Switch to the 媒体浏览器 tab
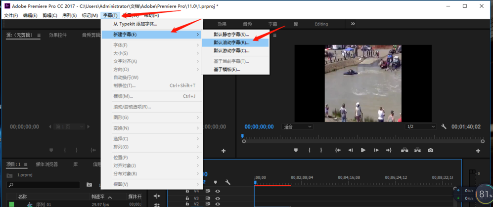493x207 pixels. [46, 164]
